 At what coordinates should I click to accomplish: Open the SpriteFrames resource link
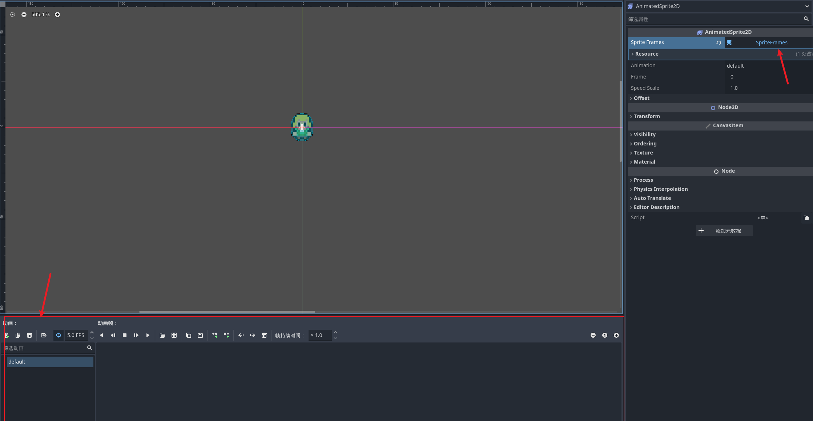click(x=771, y=43)
